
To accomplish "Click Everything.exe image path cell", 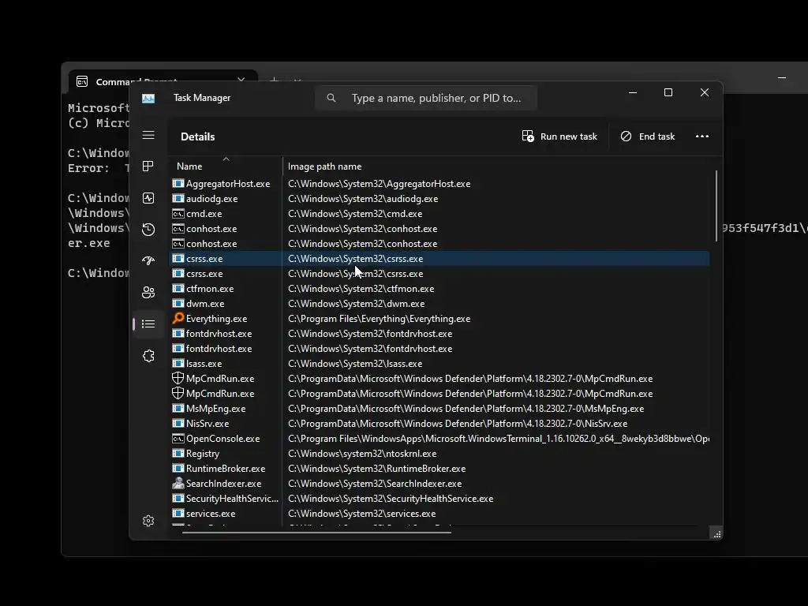I will tap(380, 319).
